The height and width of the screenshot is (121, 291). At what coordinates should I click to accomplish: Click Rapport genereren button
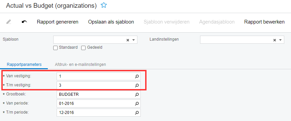tap(58, 22)
